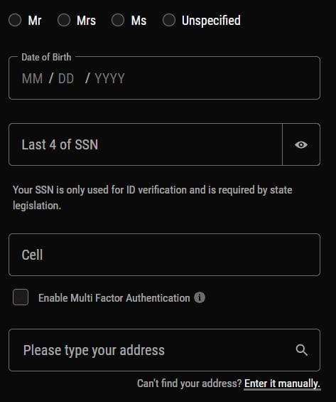Enable Multi Factor Authentication checkbox
This screenshot has height=402, width=336.
pos(21,297)
